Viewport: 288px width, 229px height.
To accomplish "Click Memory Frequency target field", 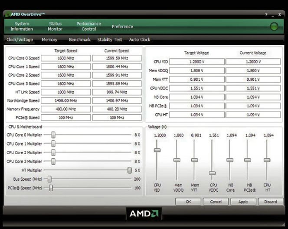I will [66, 109].
